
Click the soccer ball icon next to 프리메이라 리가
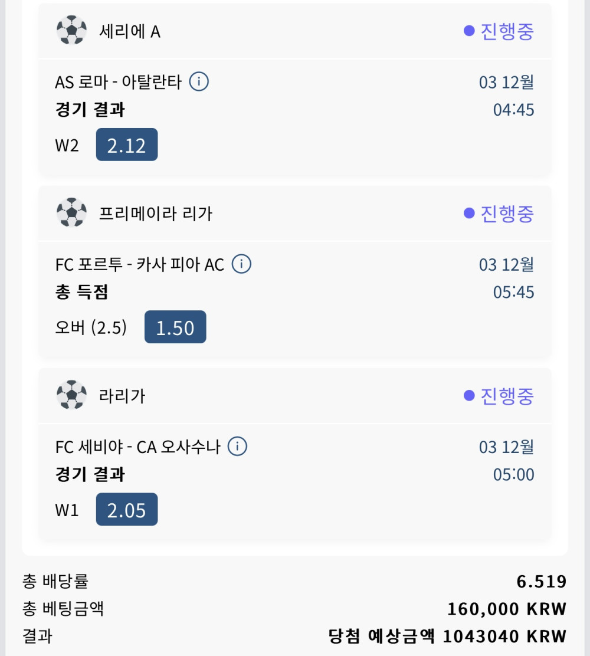click(x=71, y=213)
